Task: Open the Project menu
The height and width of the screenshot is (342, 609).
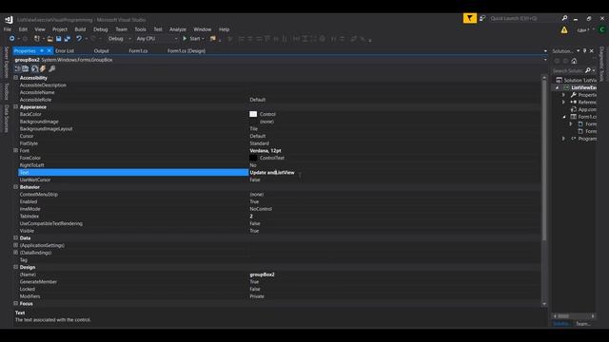Action: [x=60, y=29]
